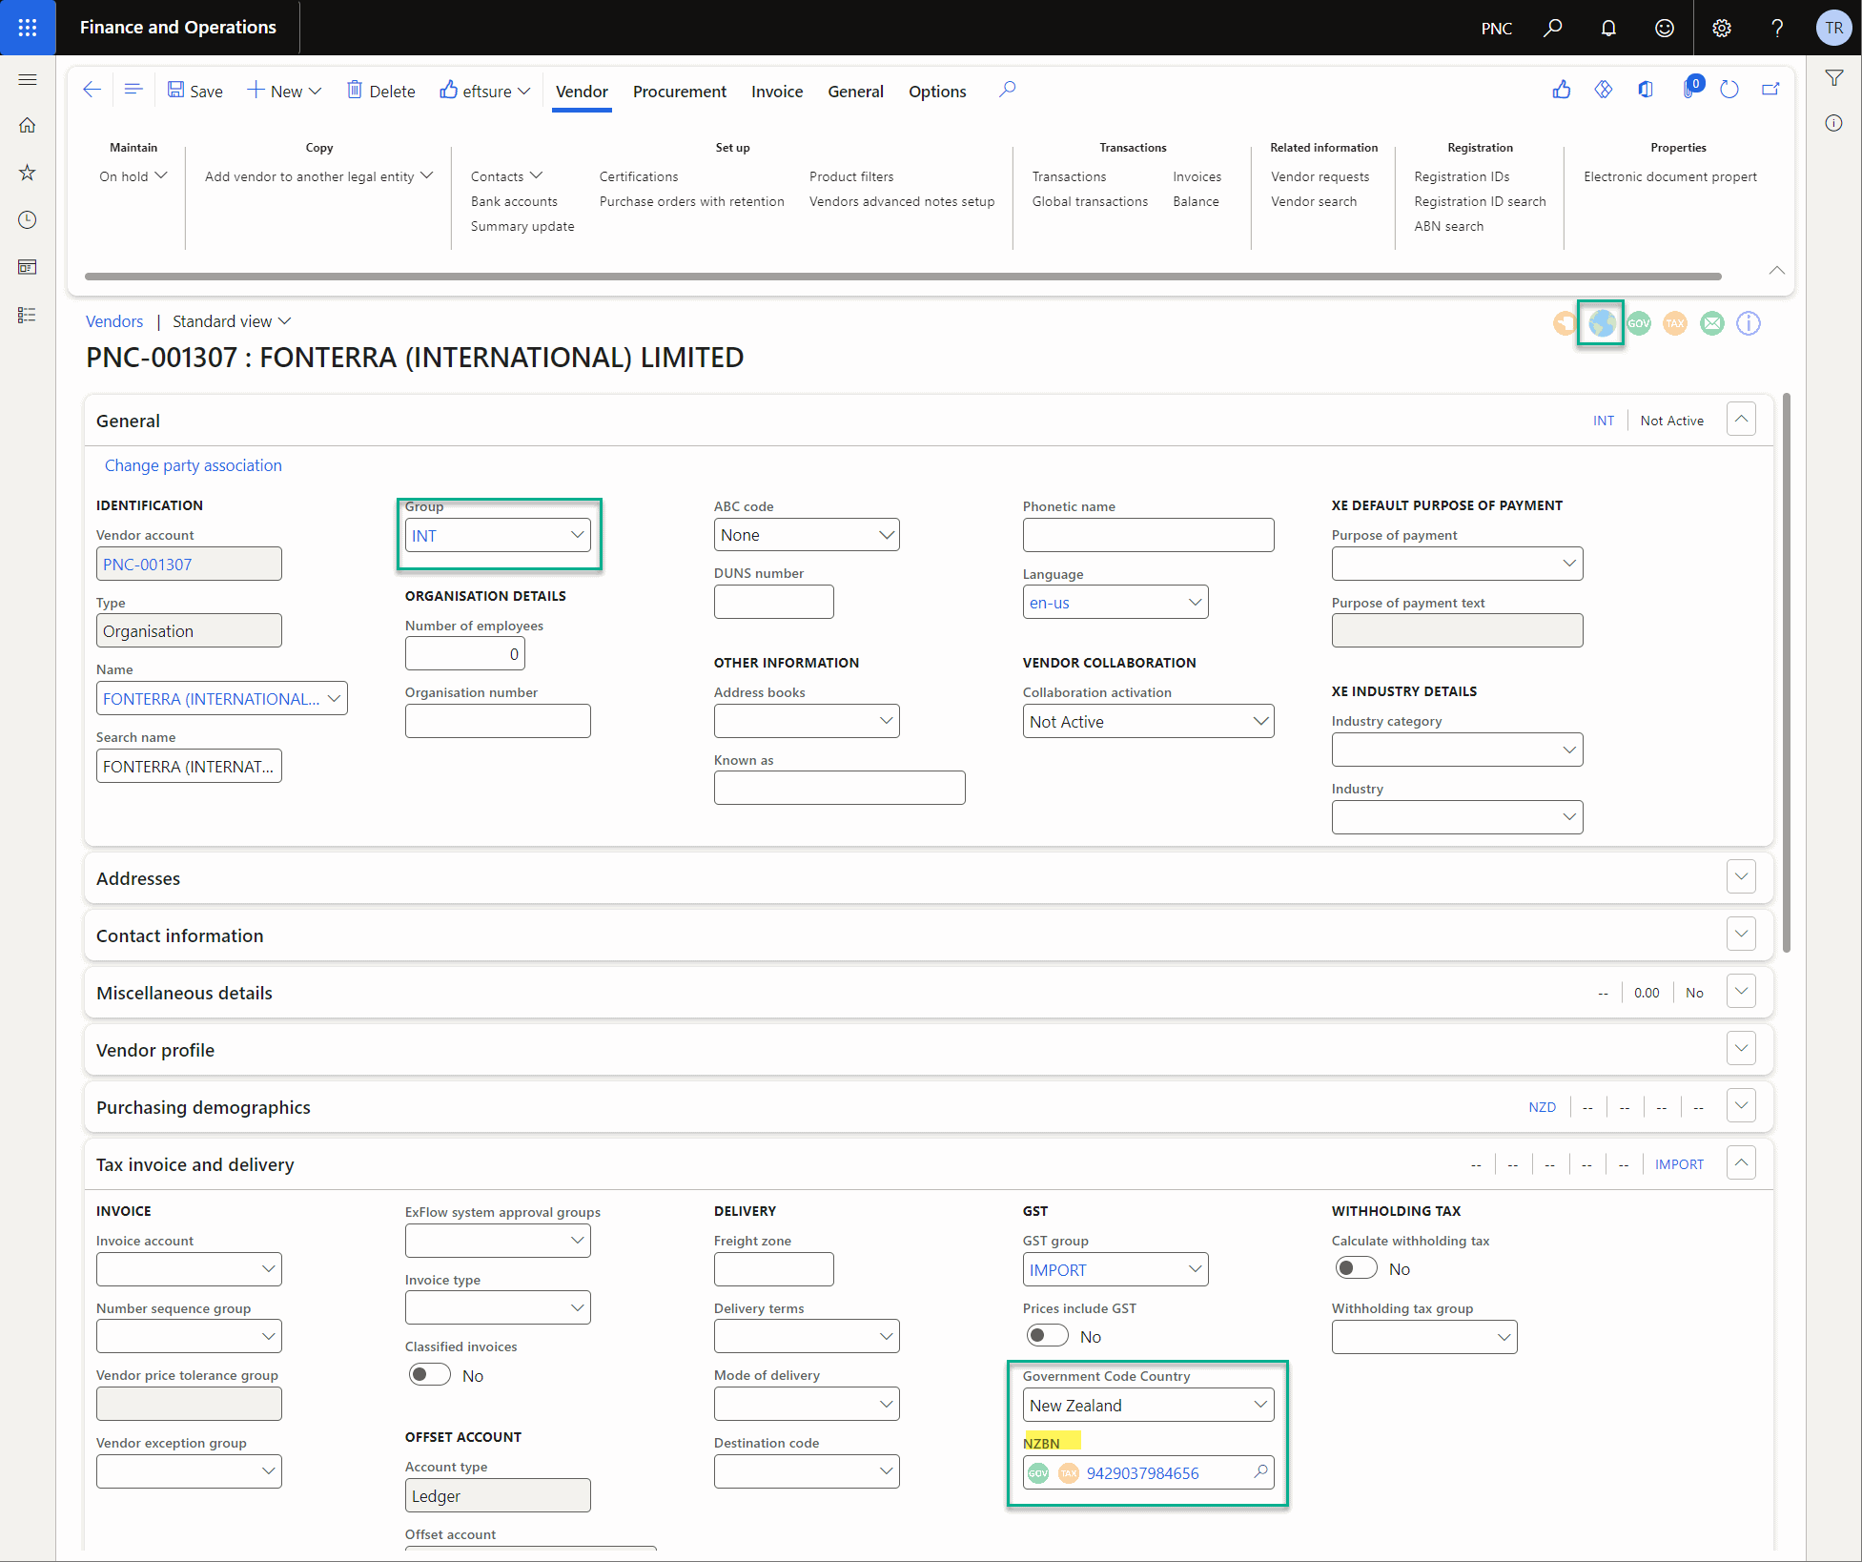
Task: Open Bank accounts
Action: (514, 201)
